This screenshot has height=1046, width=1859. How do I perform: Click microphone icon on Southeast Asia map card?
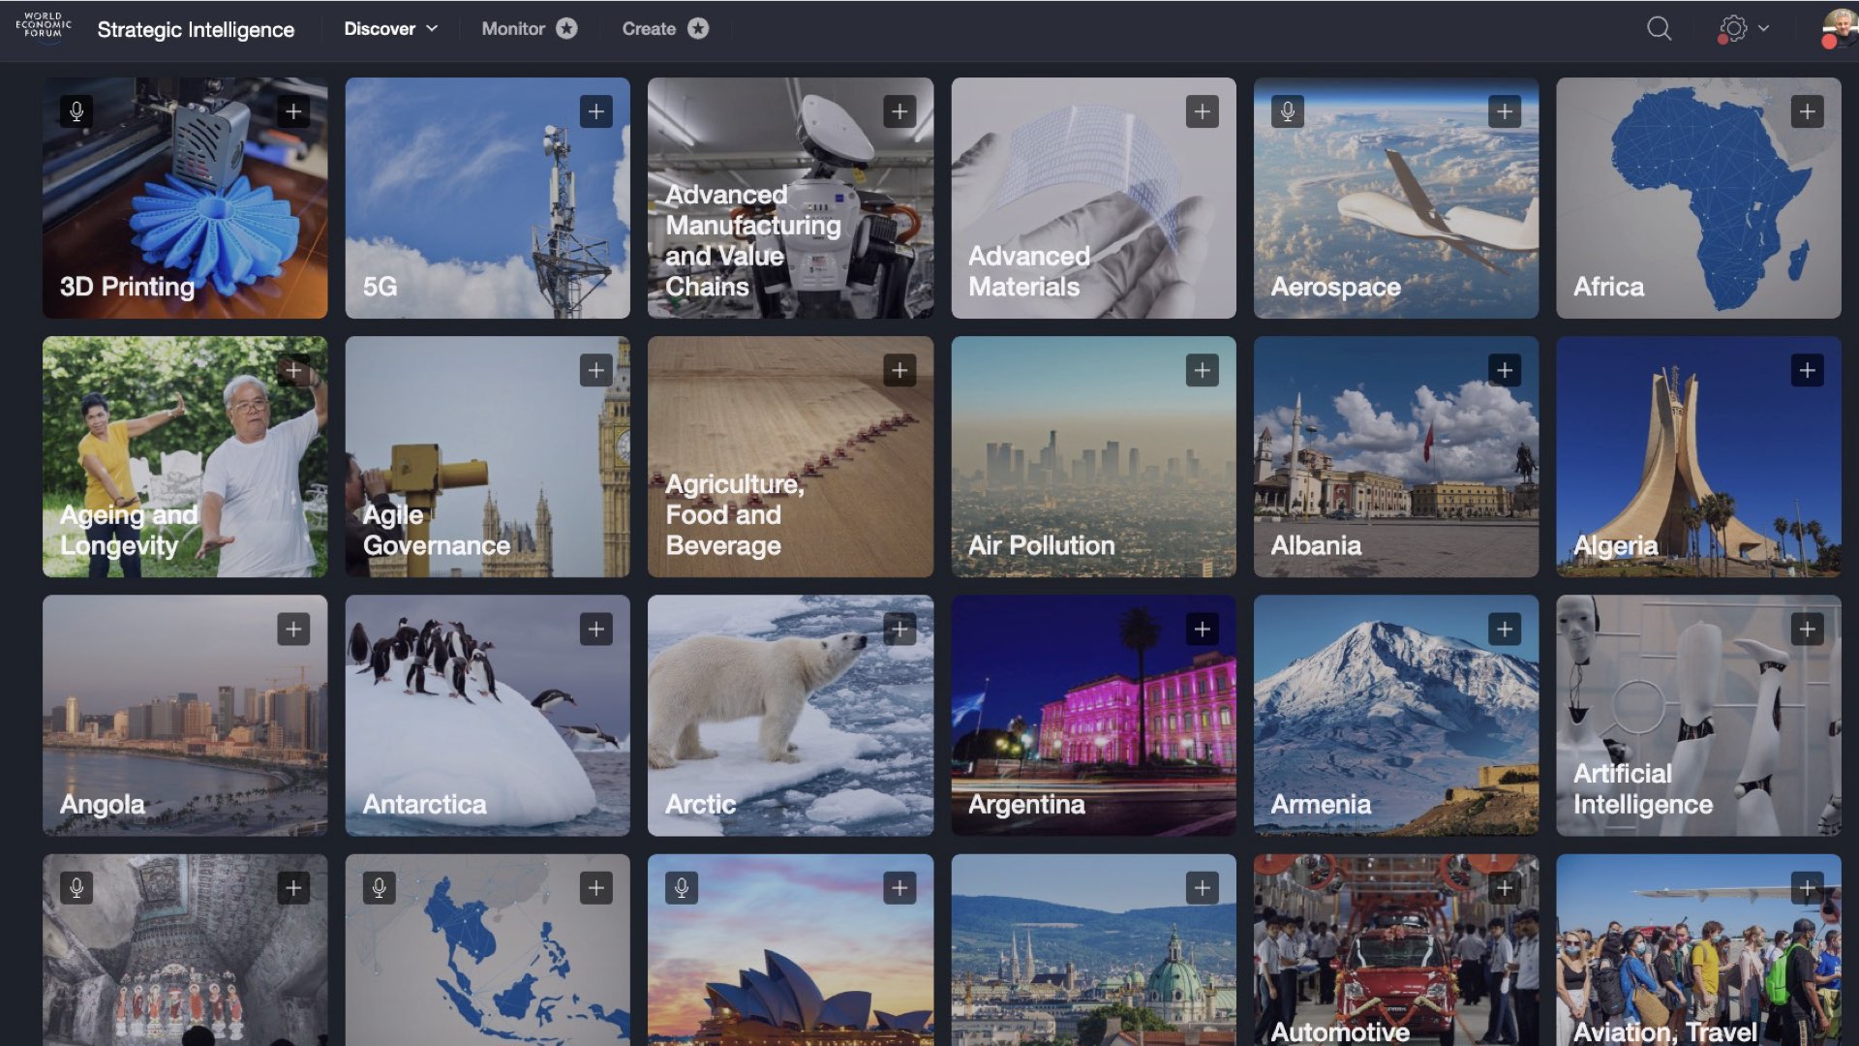point(380,887)
